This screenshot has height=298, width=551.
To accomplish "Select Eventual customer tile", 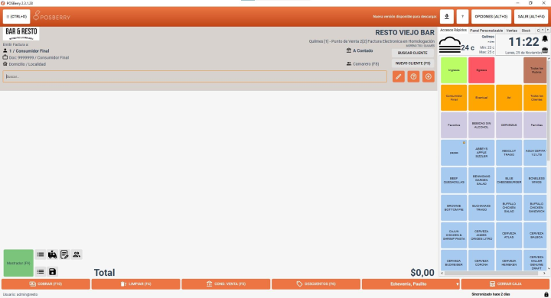I will click(x=481, y=98).
